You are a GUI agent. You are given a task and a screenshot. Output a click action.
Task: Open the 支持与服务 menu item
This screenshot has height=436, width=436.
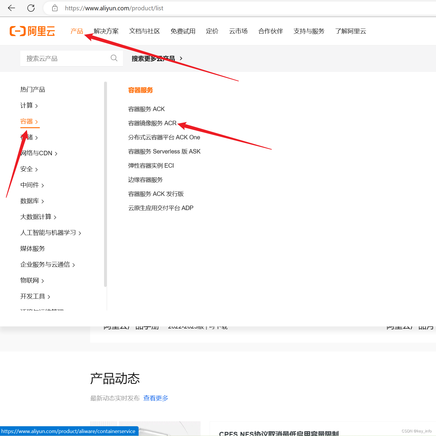coord(309,31)
